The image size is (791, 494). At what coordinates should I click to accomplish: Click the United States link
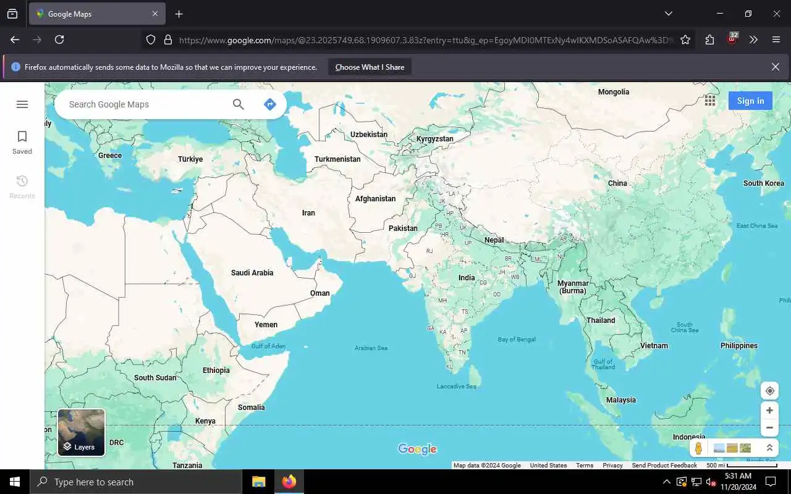pos(548,465)
